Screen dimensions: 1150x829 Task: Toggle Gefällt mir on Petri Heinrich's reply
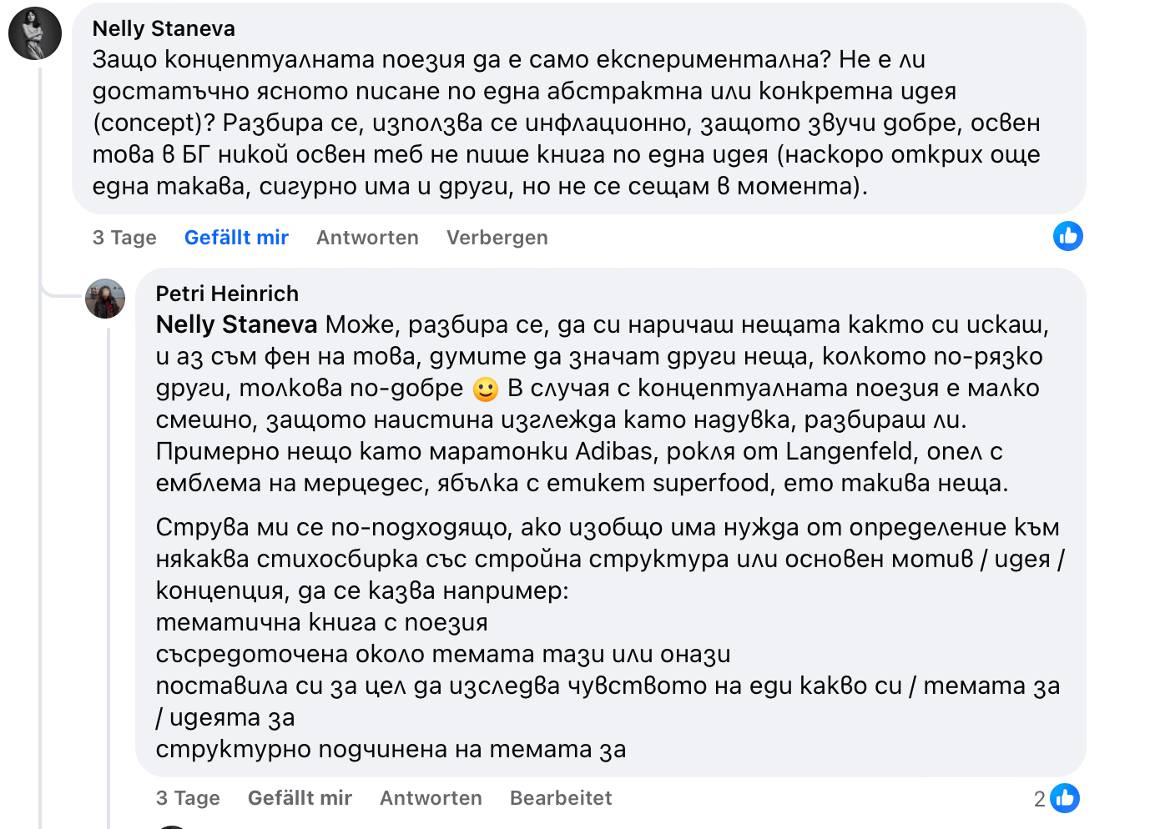tap(300, 798)
